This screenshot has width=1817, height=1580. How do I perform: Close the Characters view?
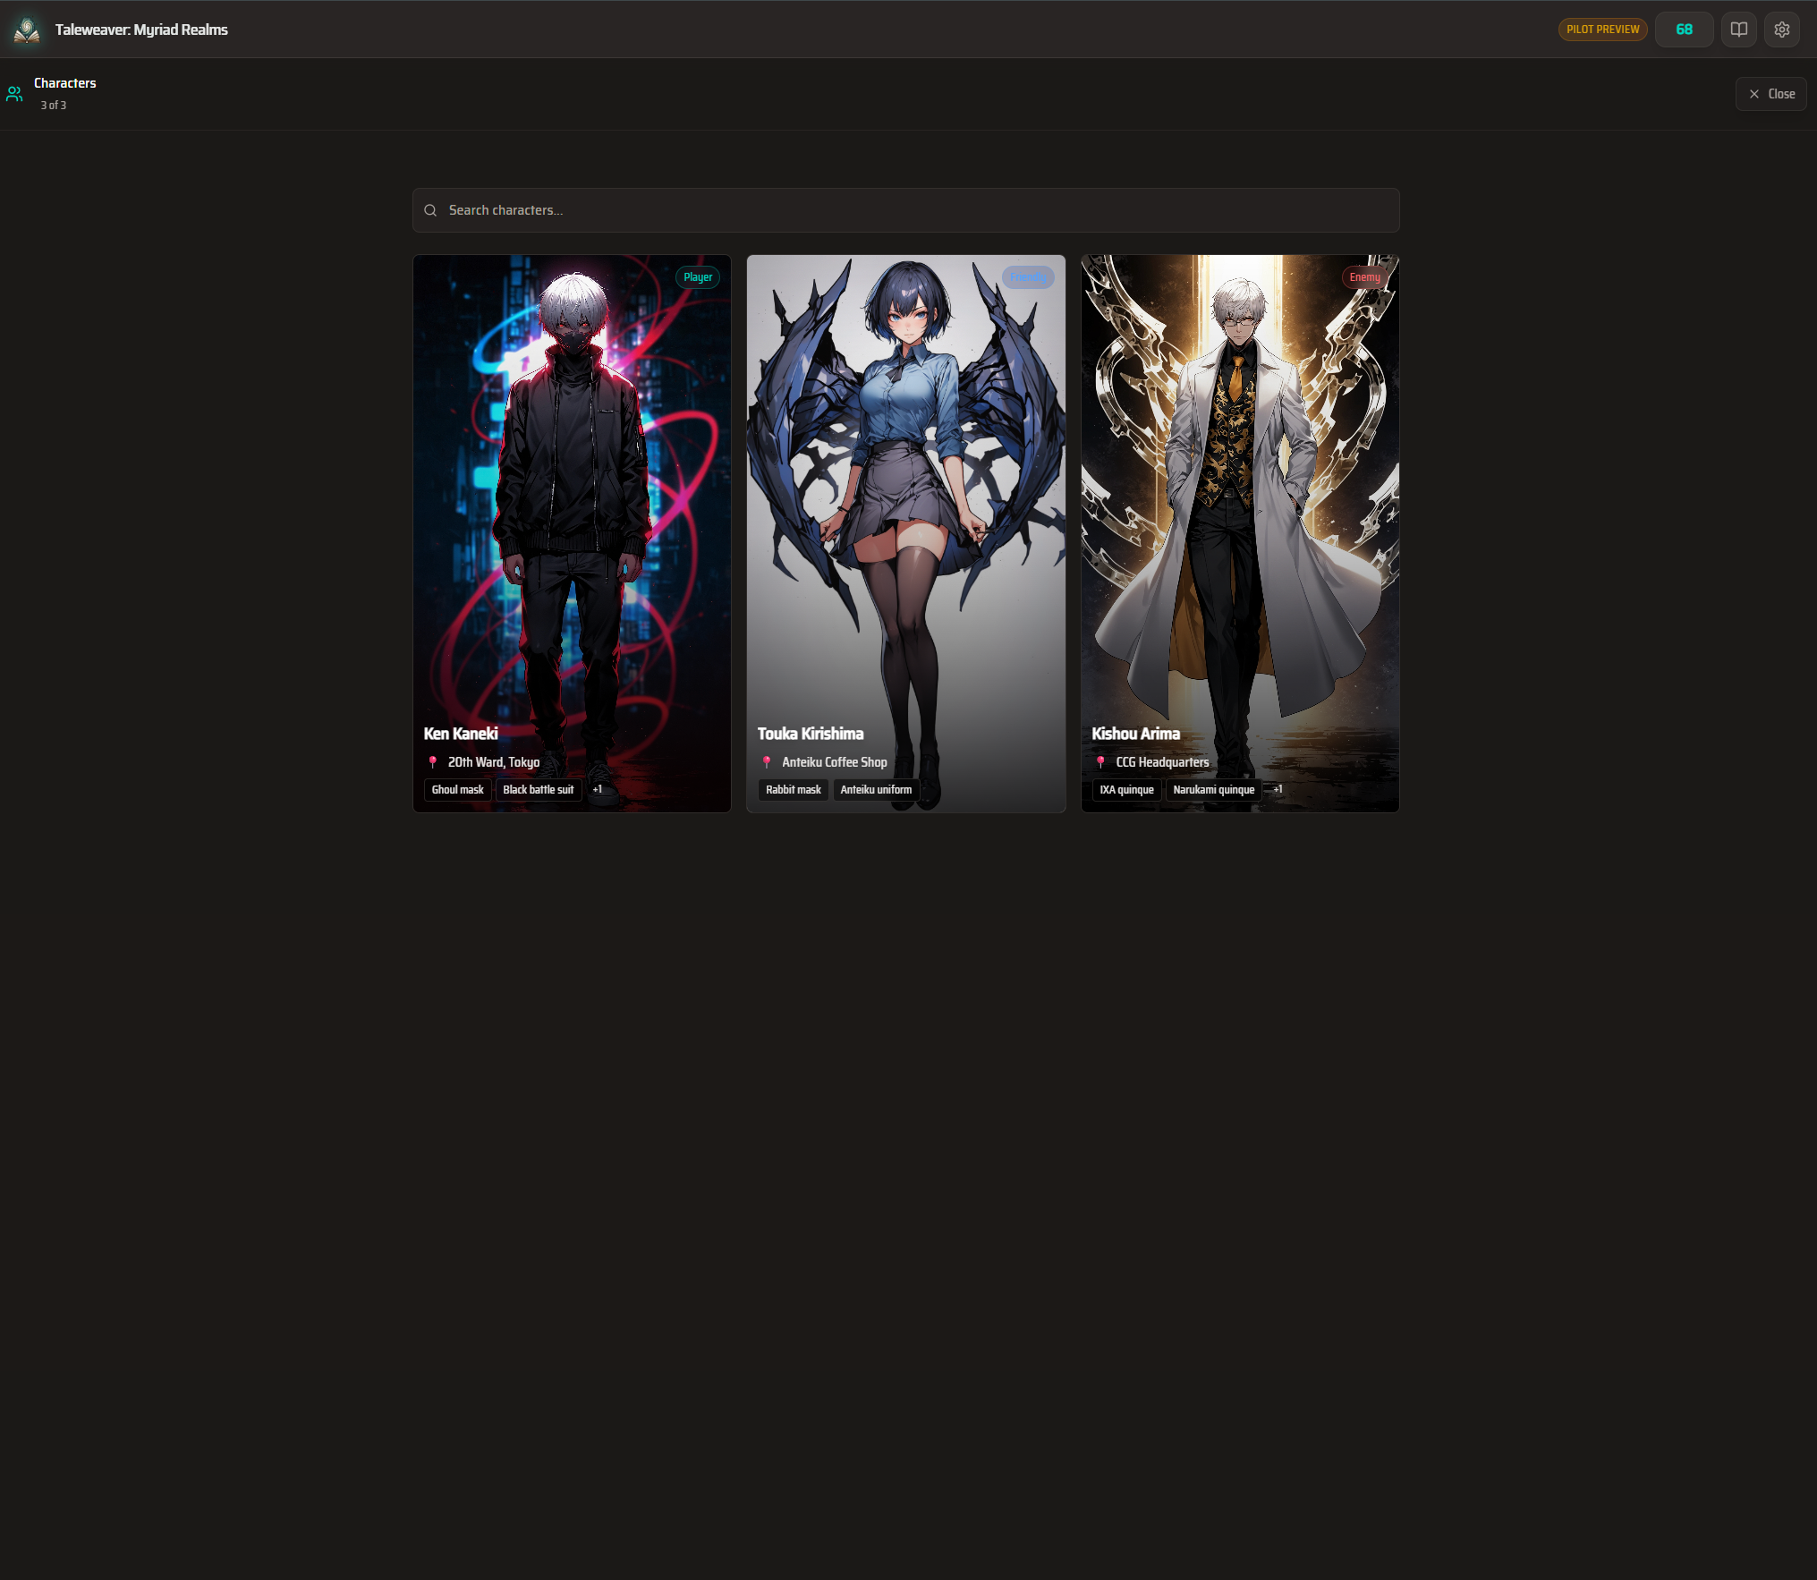[1770, 93]
